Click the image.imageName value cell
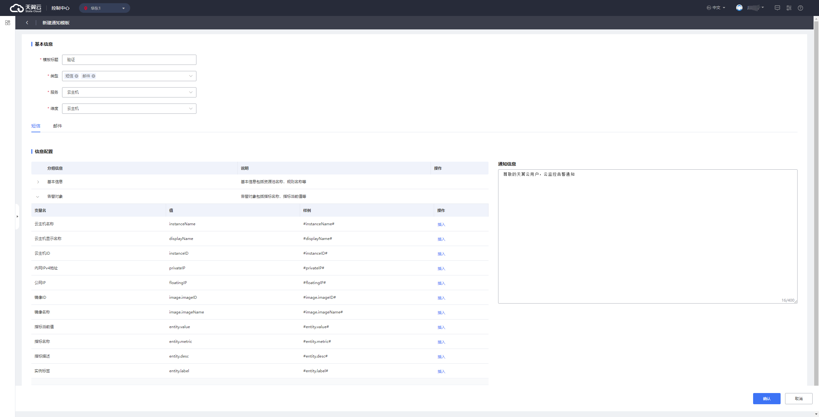 click(x=187, y=312)
